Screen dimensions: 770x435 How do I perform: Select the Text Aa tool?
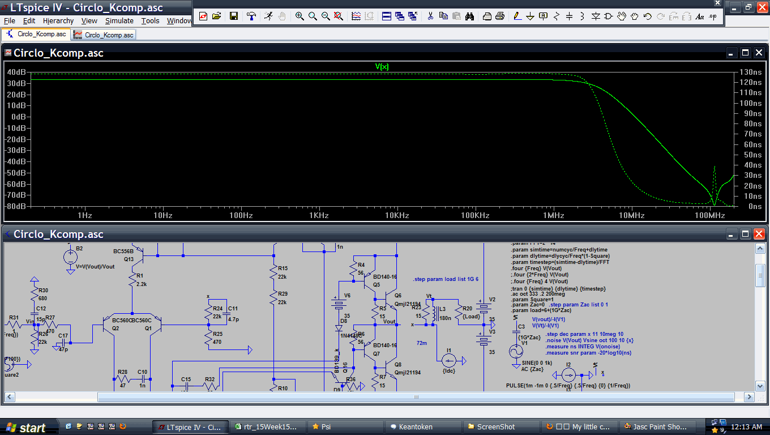[700, 16]
